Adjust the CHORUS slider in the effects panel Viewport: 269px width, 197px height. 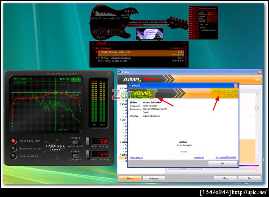pyautogui.click(x=212, y=17)
